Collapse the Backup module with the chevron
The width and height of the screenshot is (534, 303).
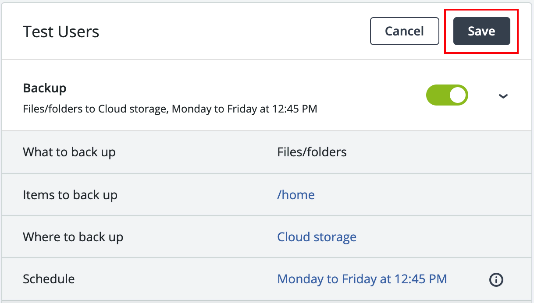tap(503, 96)
